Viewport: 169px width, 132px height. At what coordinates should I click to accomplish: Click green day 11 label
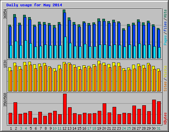(59, 128)
